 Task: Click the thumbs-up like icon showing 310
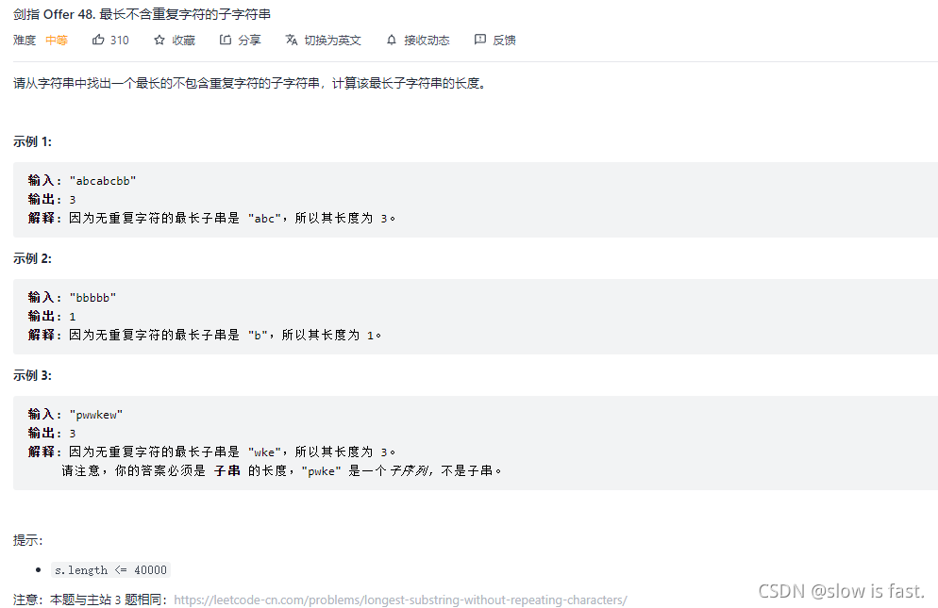point(98,40)
